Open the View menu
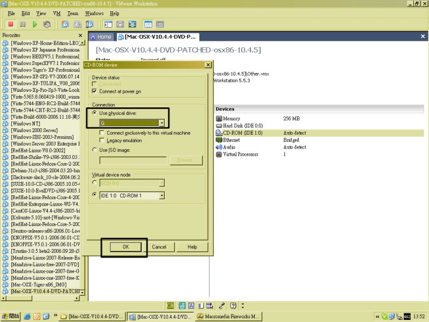429x322 pixels. tap(41, 13)
